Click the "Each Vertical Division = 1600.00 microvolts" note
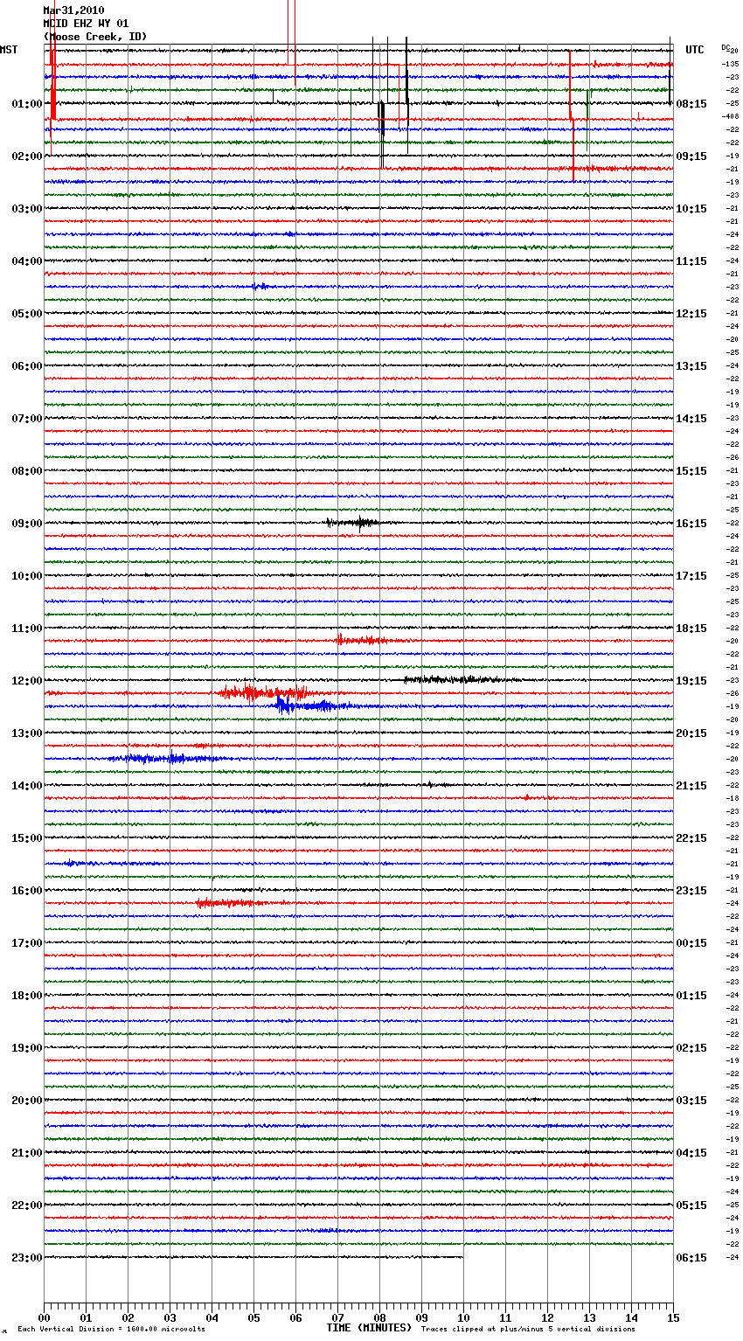Image resolution: width=743 pixels, height=1341 pixels. 111,1329
